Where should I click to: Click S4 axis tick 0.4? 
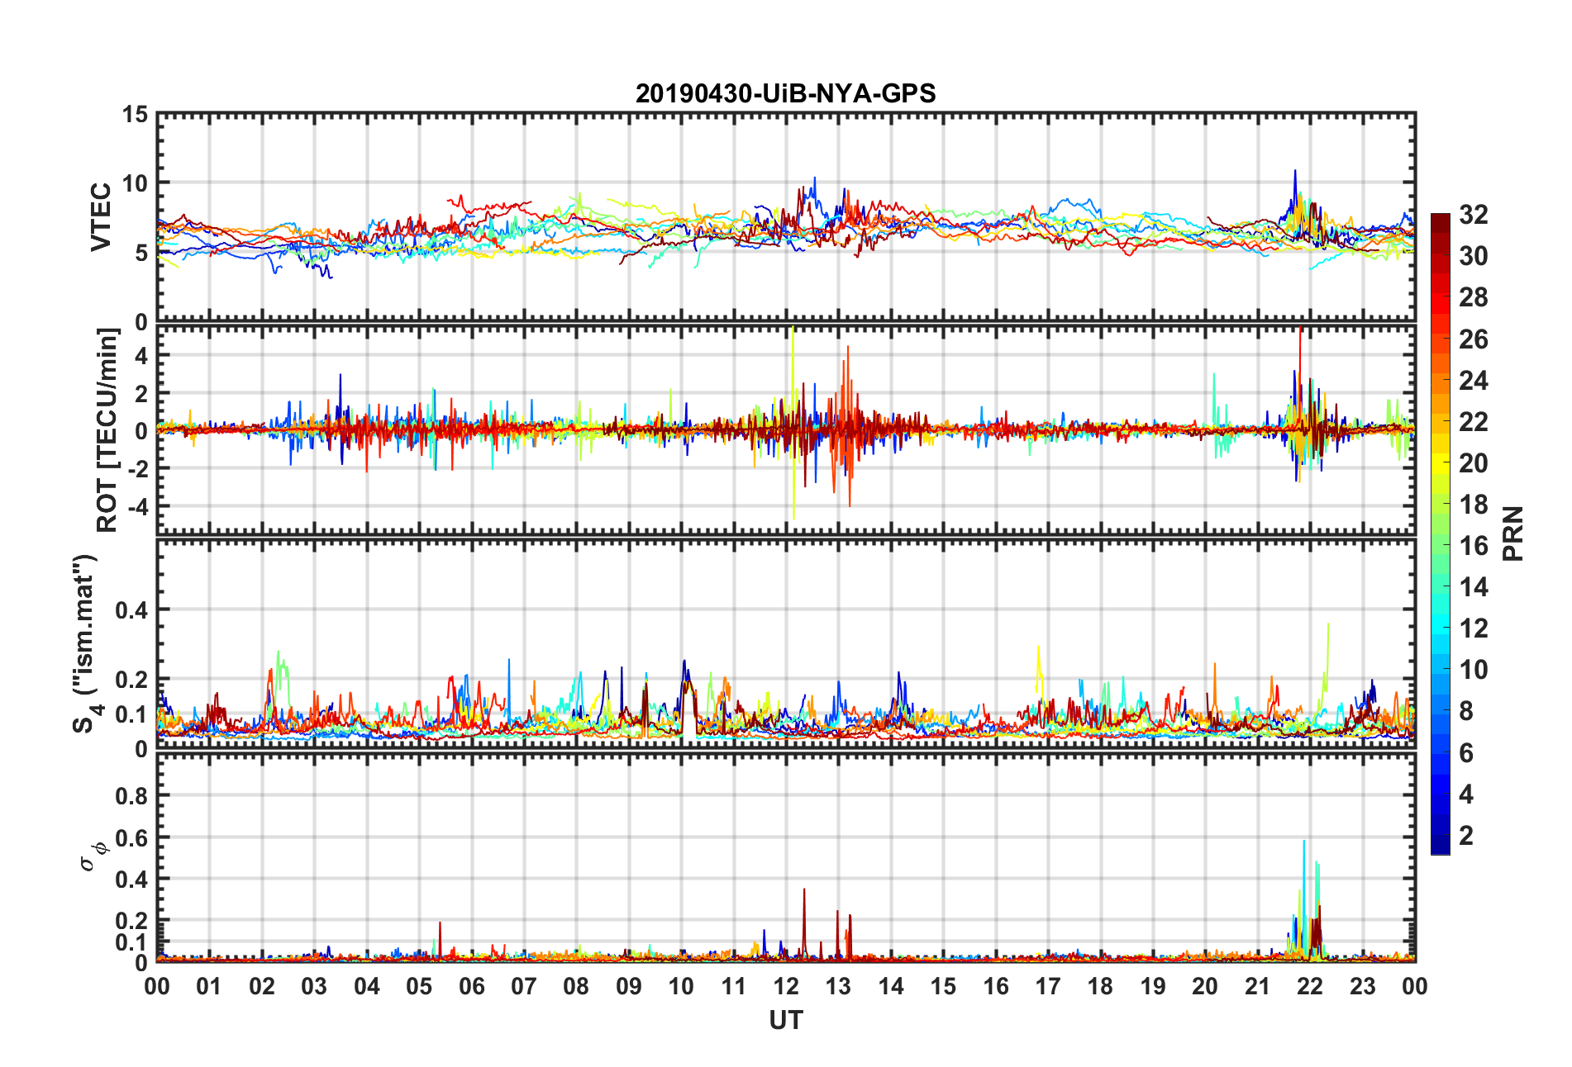coord(132,610)
